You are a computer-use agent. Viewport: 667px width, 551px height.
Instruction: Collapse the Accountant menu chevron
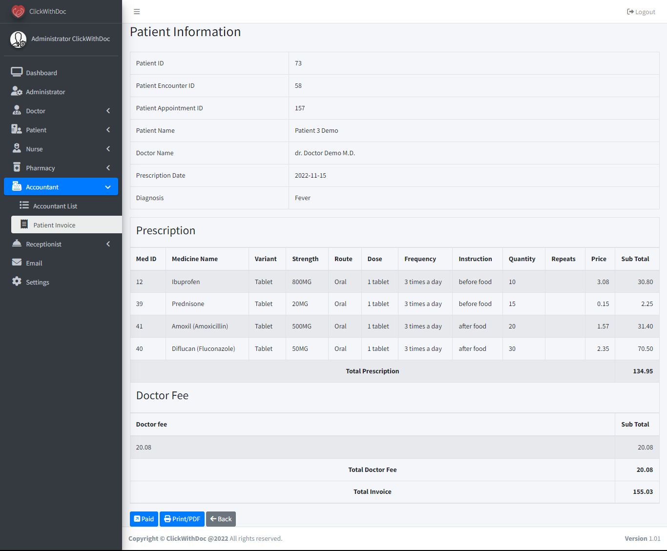tap(108, 187)
